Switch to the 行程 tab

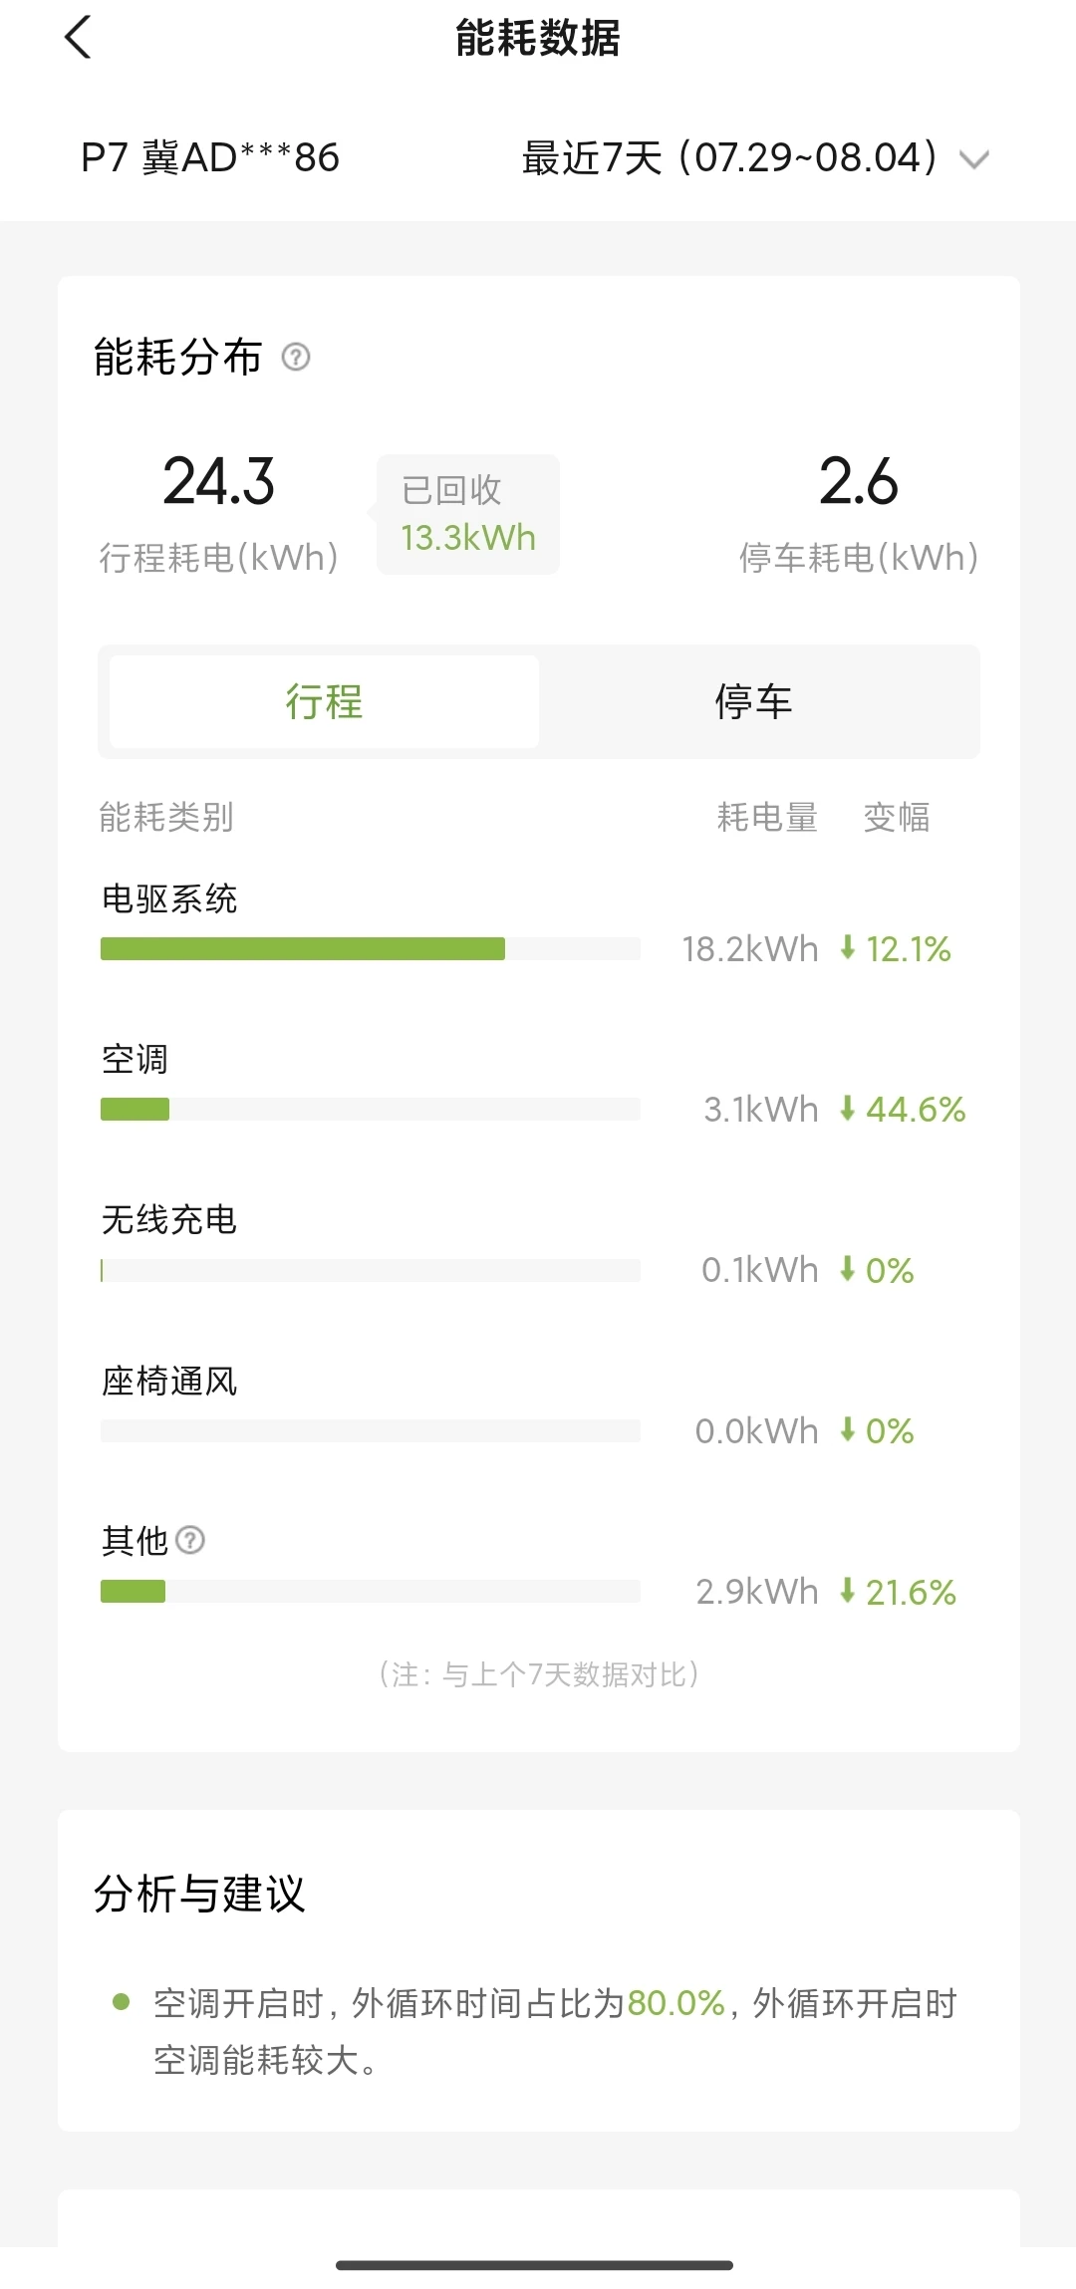click(x=324, y=701)
